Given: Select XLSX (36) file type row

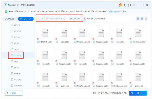Looking at the screenshot, I should pyautogui.click(x=18, y=80).
